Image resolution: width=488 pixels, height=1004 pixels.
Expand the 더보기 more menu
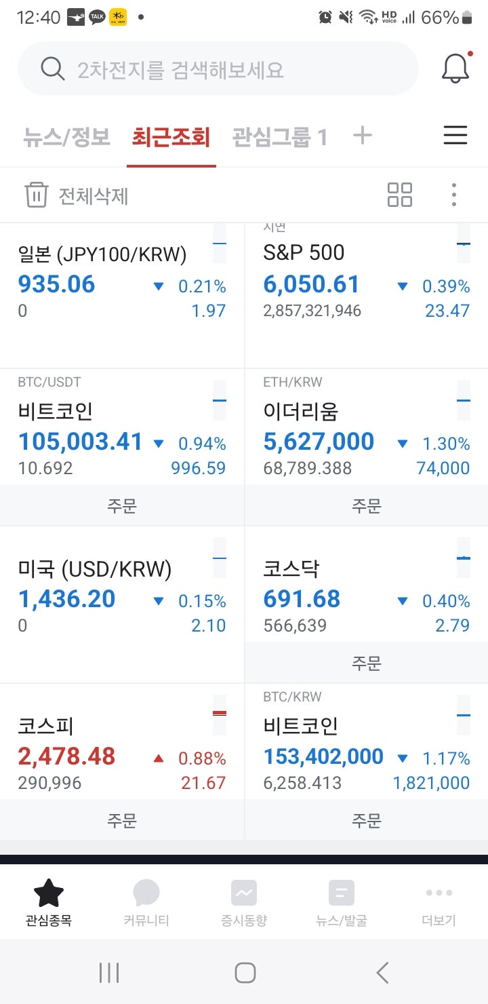439,901
